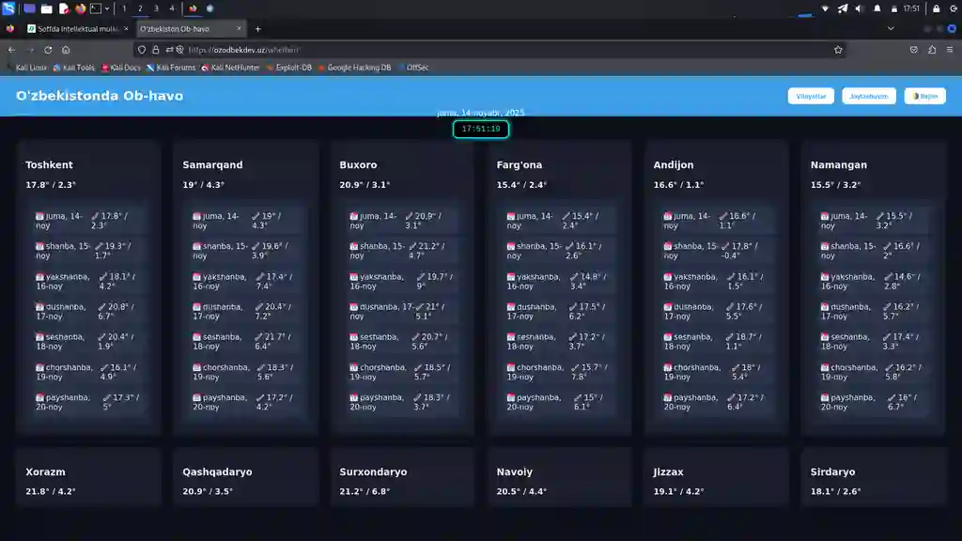Click the notification bell in system tray

[x=877, y=8]
